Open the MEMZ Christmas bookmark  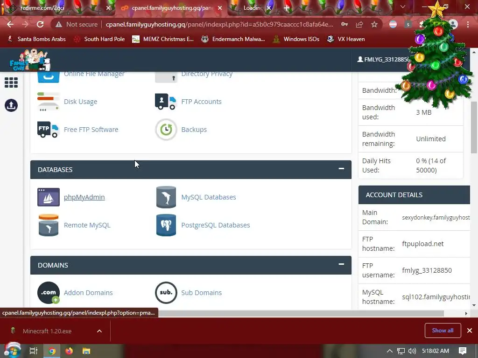tap(163, 39)
